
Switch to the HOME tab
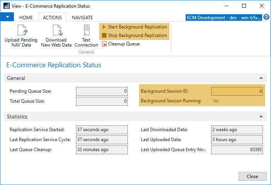click(x=26, y=17)
